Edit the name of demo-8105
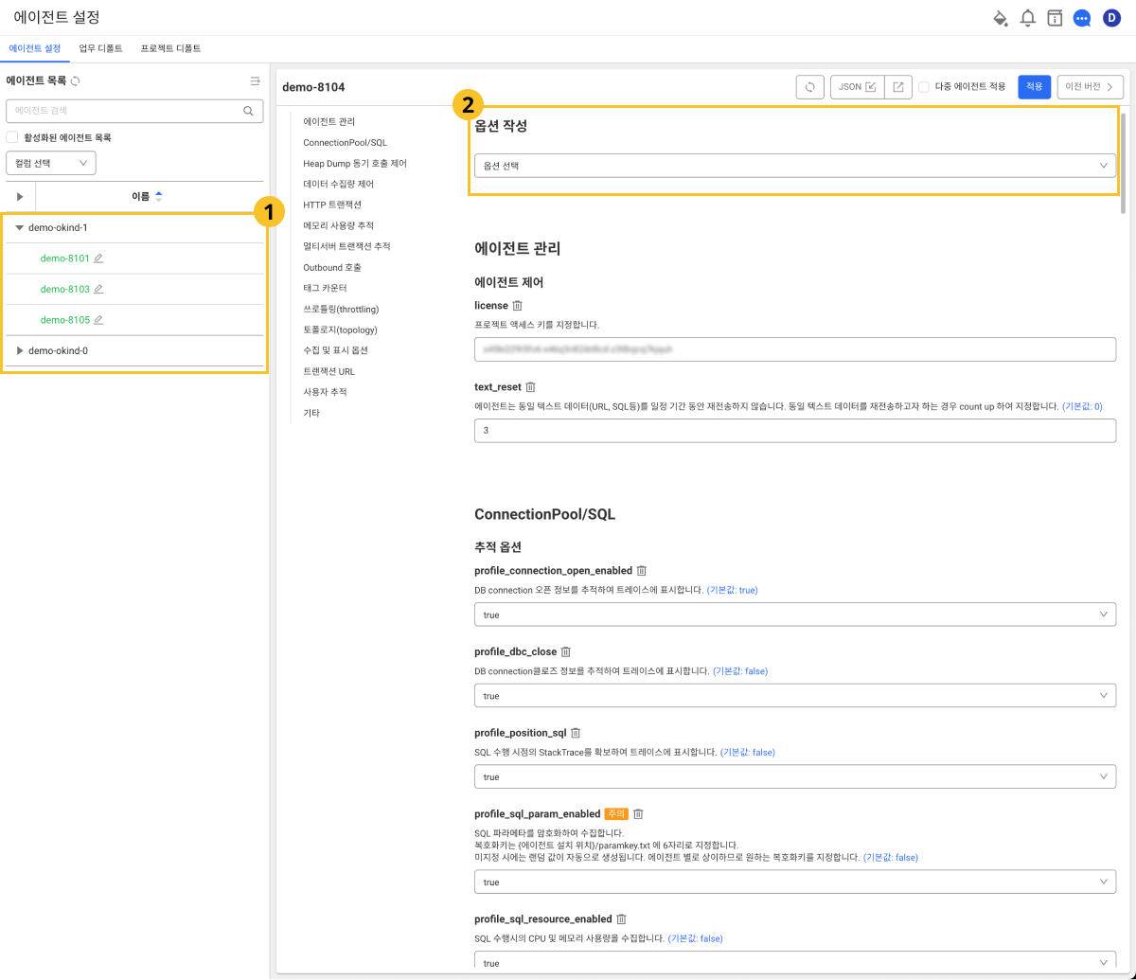The image size is (1136, 980). tap(98, 320)
